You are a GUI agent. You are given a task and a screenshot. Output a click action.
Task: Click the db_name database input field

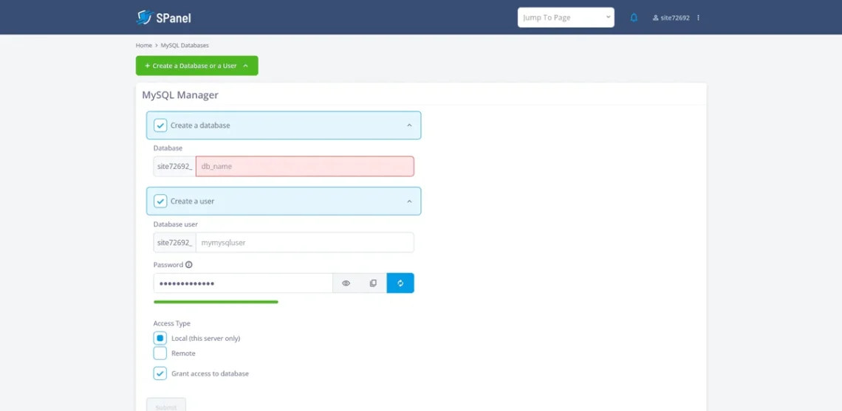(x=304, y=167)
